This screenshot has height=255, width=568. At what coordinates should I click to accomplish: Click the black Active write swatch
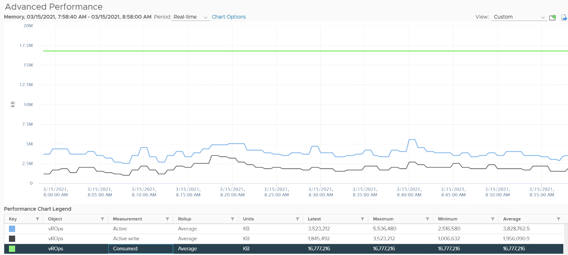point(12,239)
